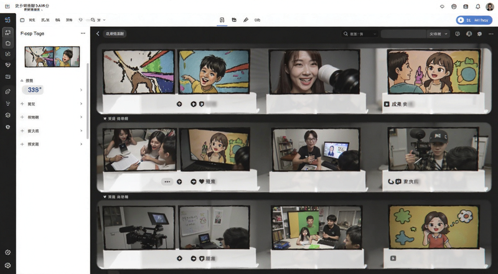Collapse the first section header triangle
The height and width of the screenshot is (274, 498).
(105, 118)
